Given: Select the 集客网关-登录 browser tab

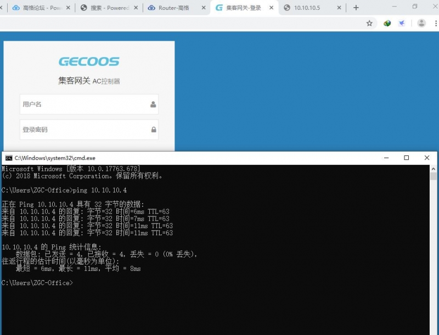Looking at the screenshot, I should [x=243, y=8].
